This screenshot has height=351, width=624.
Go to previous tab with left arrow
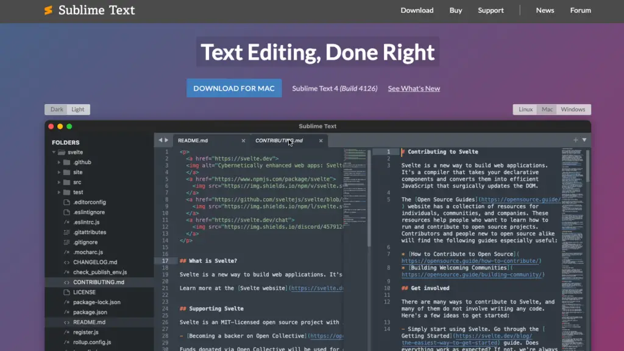click(x=160, y=140)
